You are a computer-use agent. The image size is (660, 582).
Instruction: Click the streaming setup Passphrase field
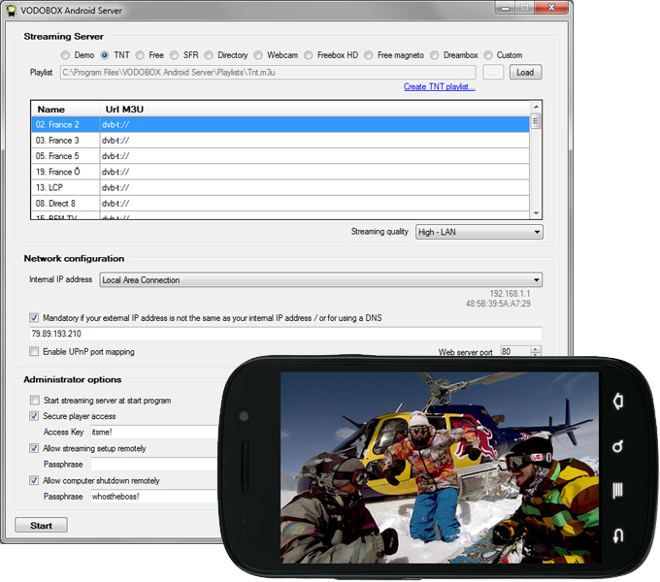coord(153,465)
